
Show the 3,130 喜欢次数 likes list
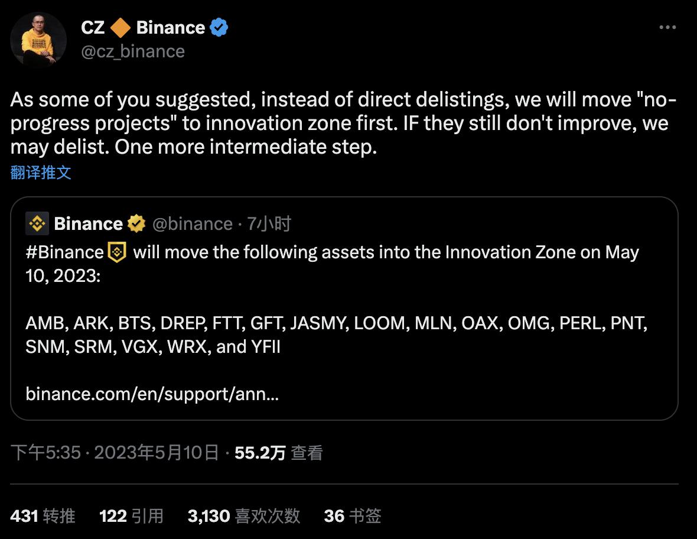point(243,516)
